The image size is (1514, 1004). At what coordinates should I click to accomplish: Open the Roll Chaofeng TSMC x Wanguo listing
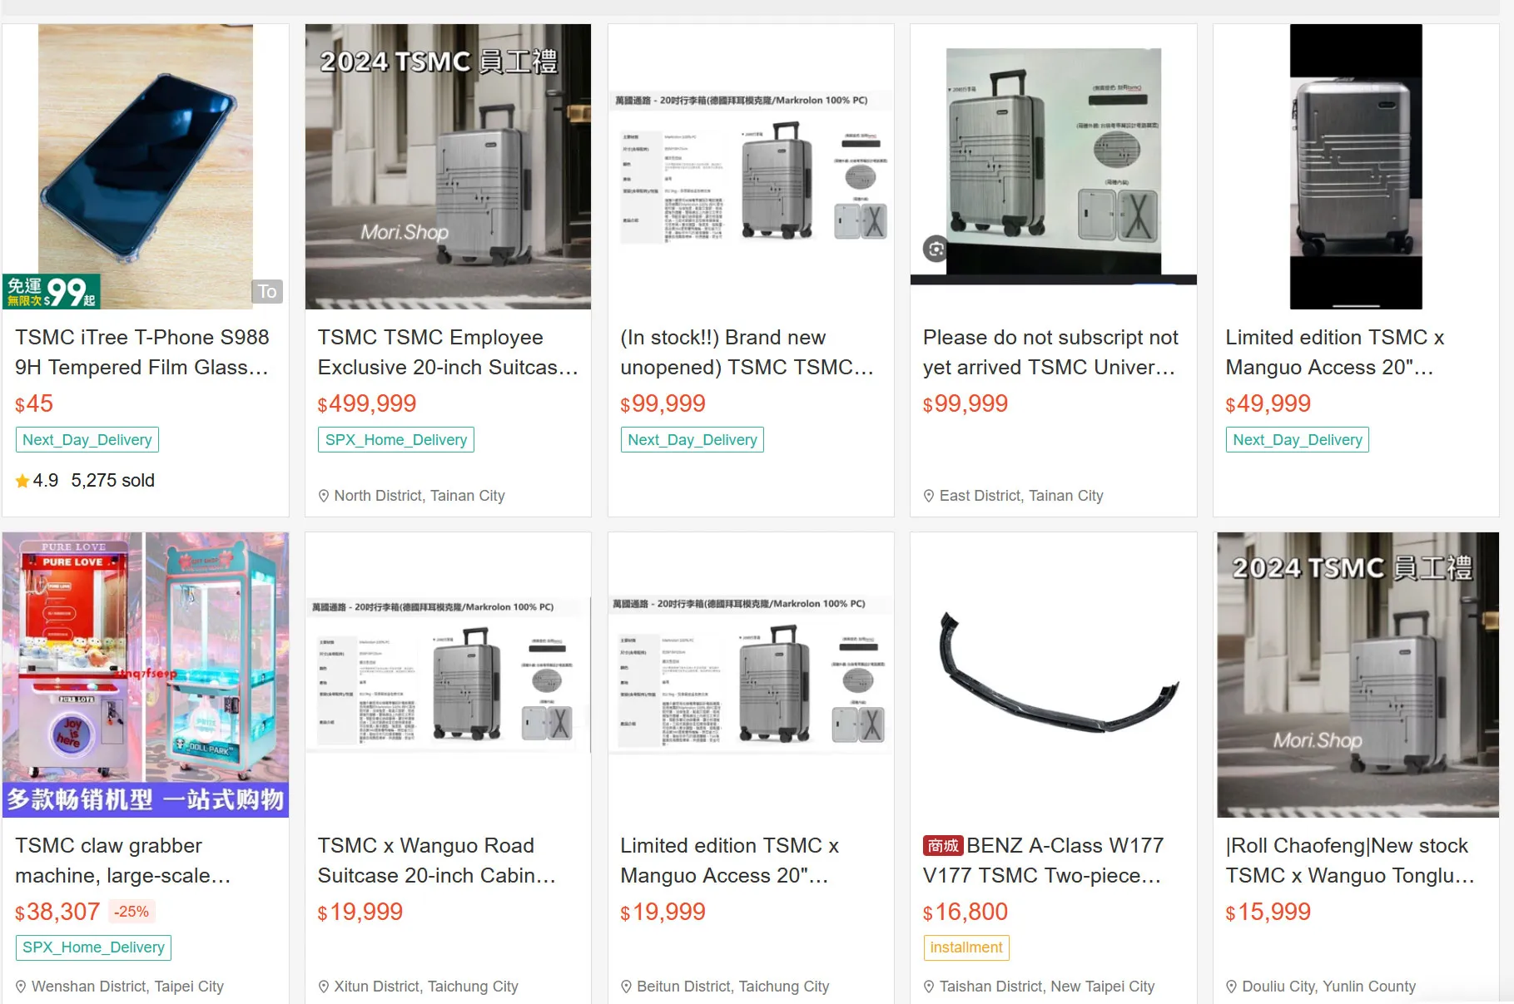pyautogui.click(x=1350, y=860)
